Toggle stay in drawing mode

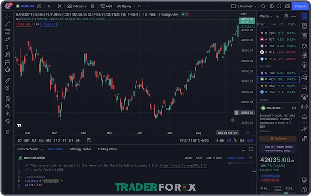[x=8, y=106]
